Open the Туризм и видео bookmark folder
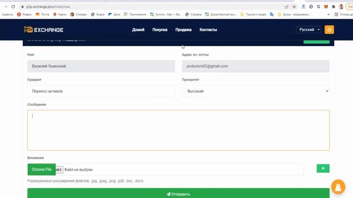Viewport: 353px width, 198px height. [x=253, y=14]
